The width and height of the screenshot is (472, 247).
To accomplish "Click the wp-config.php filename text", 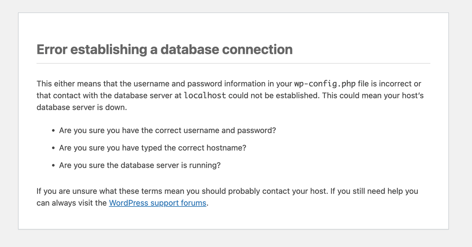I will (325, 84).
